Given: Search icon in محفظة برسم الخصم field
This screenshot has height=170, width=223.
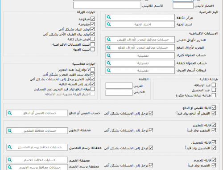Looking at the screenshot, I should (10, 167).
